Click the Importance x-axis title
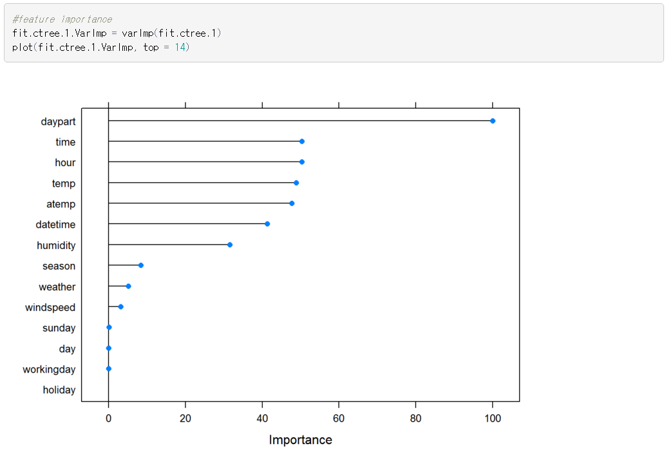 300,440
